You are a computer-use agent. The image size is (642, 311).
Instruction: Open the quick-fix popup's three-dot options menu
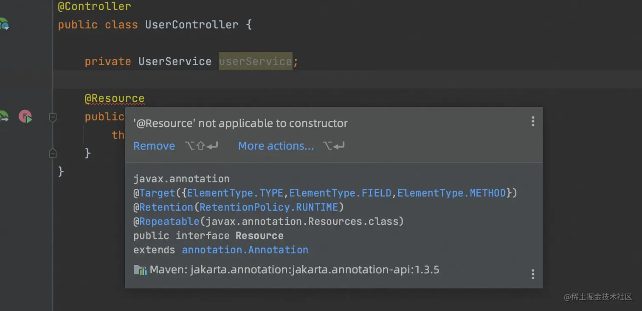pos(532,122)
